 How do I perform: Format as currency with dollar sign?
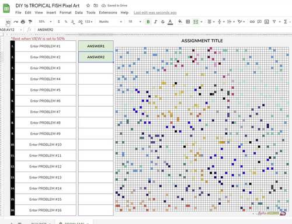[x=58, y=22]
